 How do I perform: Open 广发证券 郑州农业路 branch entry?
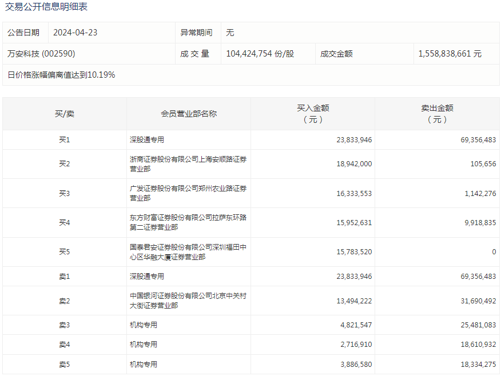(x=188, y=193)
